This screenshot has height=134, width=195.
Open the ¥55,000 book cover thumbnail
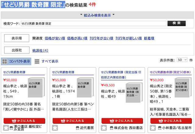click(85, 87)
